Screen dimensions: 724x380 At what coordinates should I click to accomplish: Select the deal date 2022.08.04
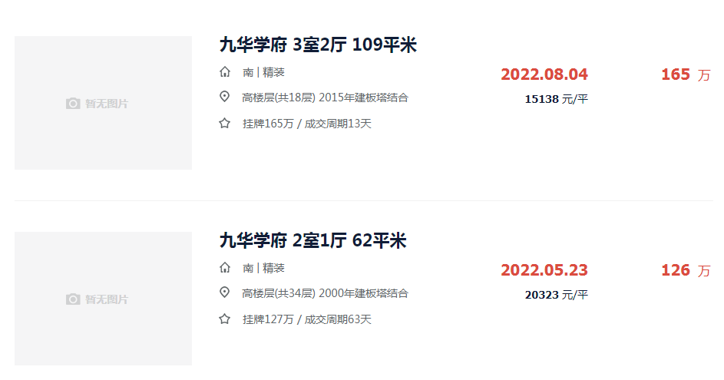pos(544,74)
